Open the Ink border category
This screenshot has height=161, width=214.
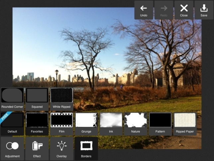[111, 124]
